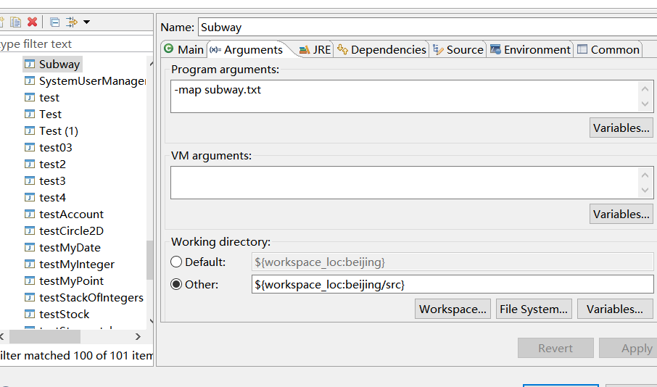Click the testStock configuration icon
Viewport: 657px width, 387px height.
coord(30,315)
